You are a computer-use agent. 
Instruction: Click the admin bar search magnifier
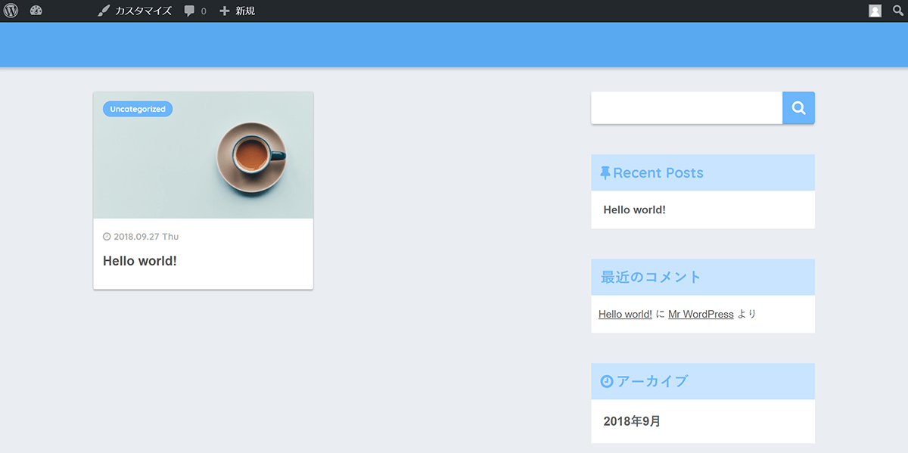(x=898, y=11)
